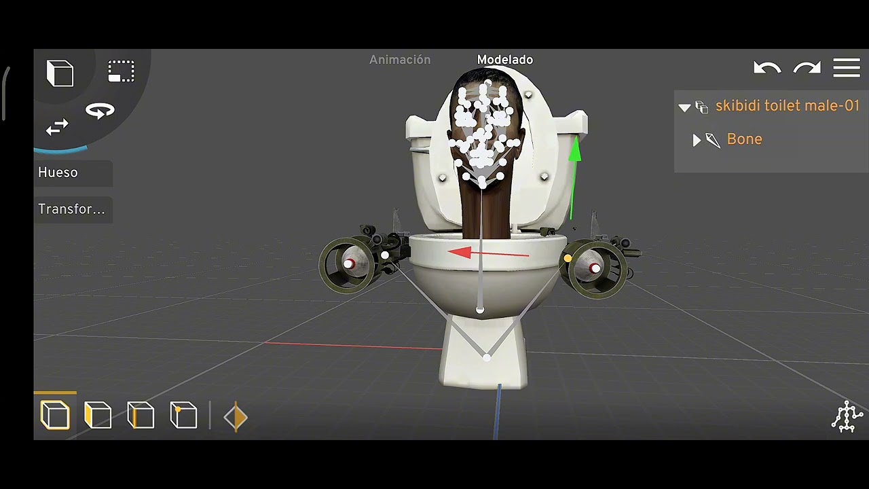This screenshot has width=869, height=489.
Task: Switch to object selection mode cube
Action: click(55, 415)
